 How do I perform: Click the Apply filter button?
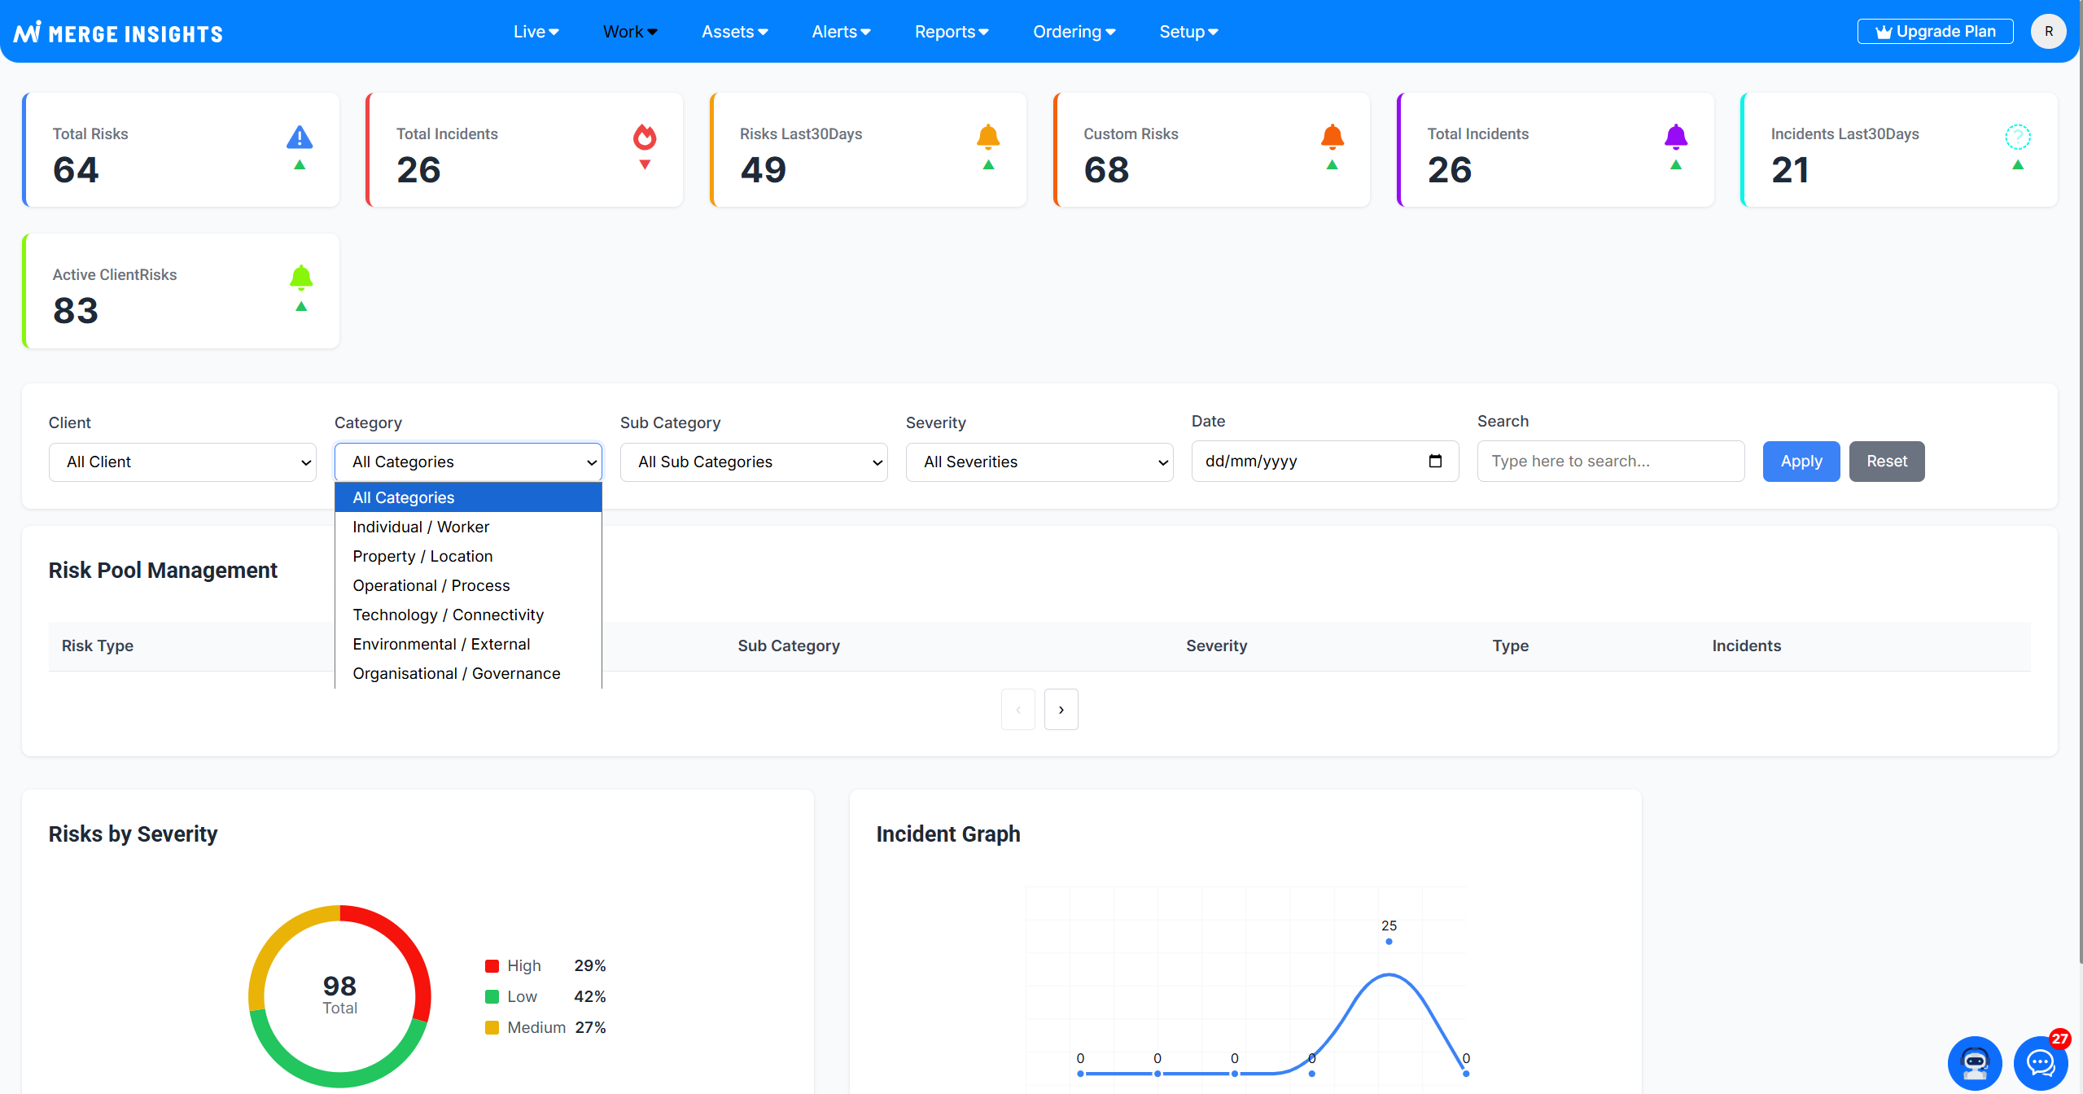click(1801, 462)
